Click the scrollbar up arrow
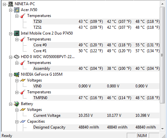Image resolution: width=167 pixels, height=138 pixels. [x=162, y=4]
